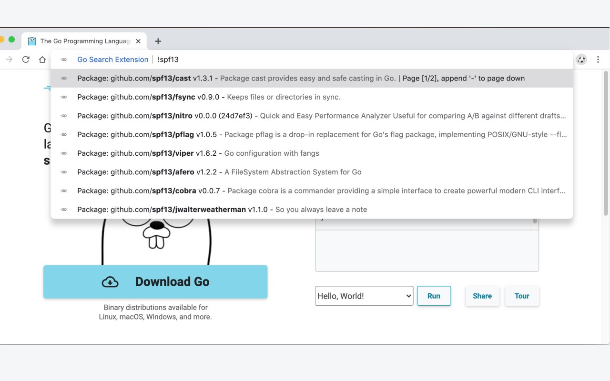Click the icon beside the spf13/jwalterweatherman suggestion
This screenshot has width=610, height=381.
(64, 210)
